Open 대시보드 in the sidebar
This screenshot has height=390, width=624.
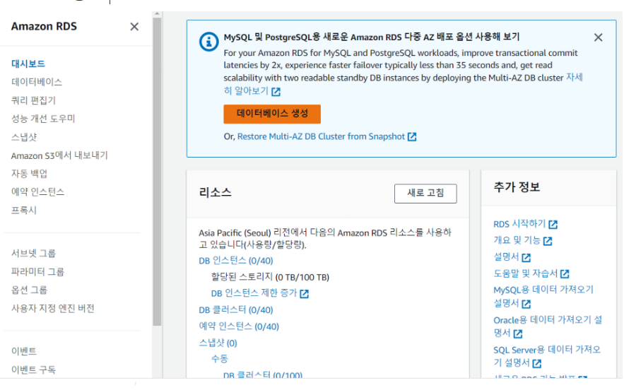tap(28, 64)
